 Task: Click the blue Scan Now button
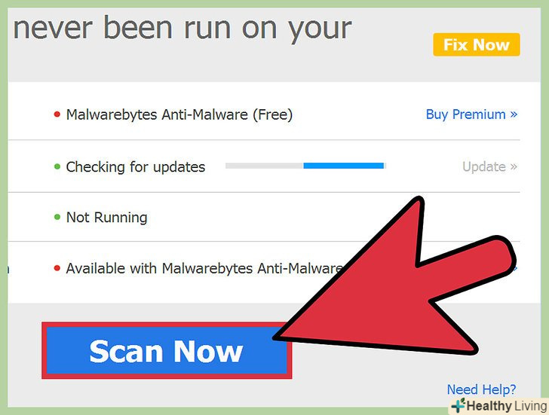[167, 350]
